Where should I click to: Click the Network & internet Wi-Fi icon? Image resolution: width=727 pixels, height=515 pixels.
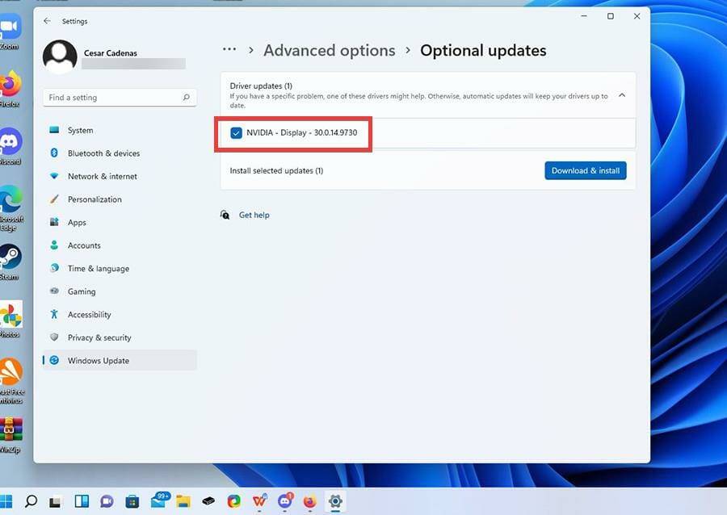54,176
